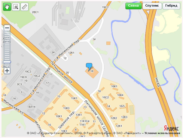183x138 pixels.
Task: Click the orange building near number 14
Action: pyautogui.click(x=108, y=43)
